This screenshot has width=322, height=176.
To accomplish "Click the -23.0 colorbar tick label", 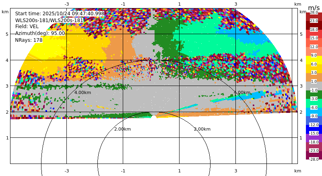I will pos(314,151).
